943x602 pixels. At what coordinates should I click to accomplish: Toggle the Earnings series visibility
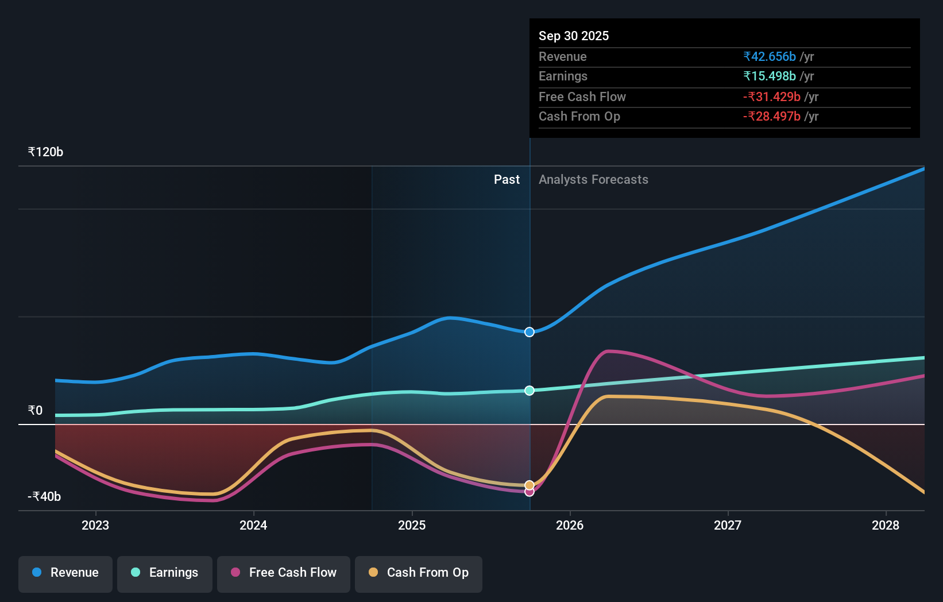pyautogui.click(x=165, y=573)
